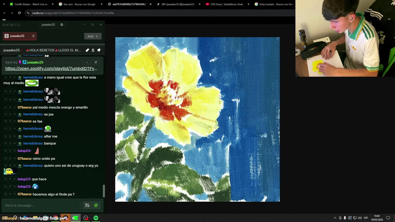Pin icon on 'reino unido pa' message

point(14,158)
